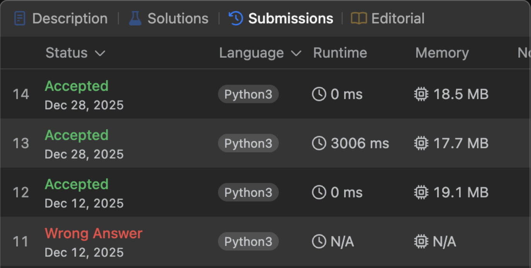Click the Submissions history clock icon

point(236,19)
